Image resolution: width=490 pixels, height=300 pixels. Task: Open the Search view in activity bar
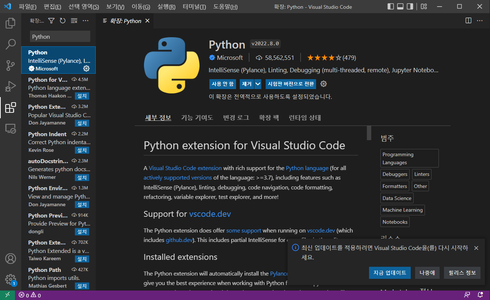(x=11, y=45)
